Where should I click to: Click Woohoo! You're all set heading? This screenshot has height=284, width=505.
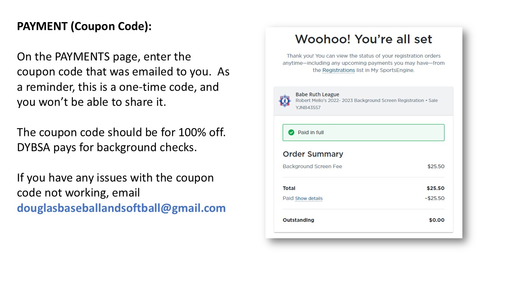[363, 39]
